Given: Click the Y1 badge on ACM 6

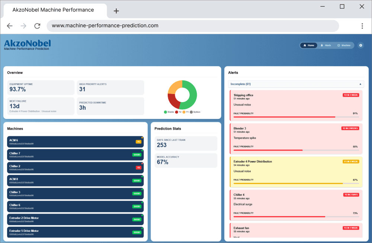Looking at the screenshot, I should pyautogui.click(x=138, y=142).
